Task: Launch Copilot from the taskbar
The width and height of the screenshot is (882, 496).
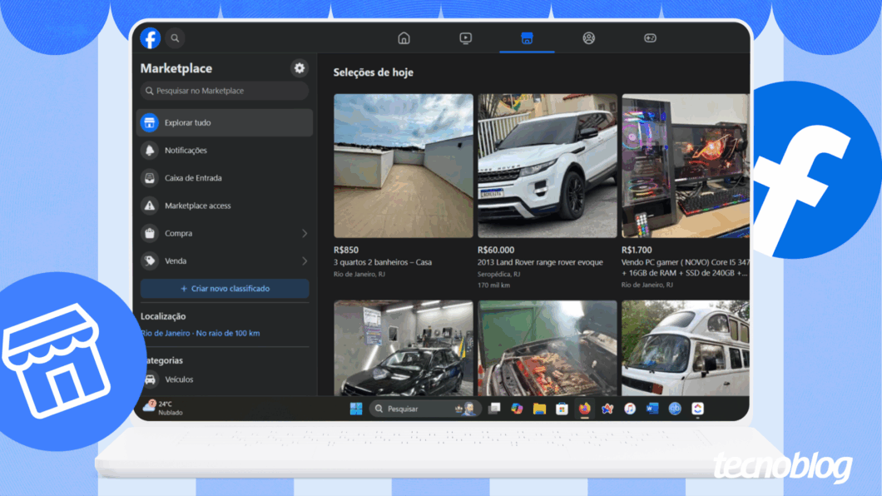Action: pos(517,409)
